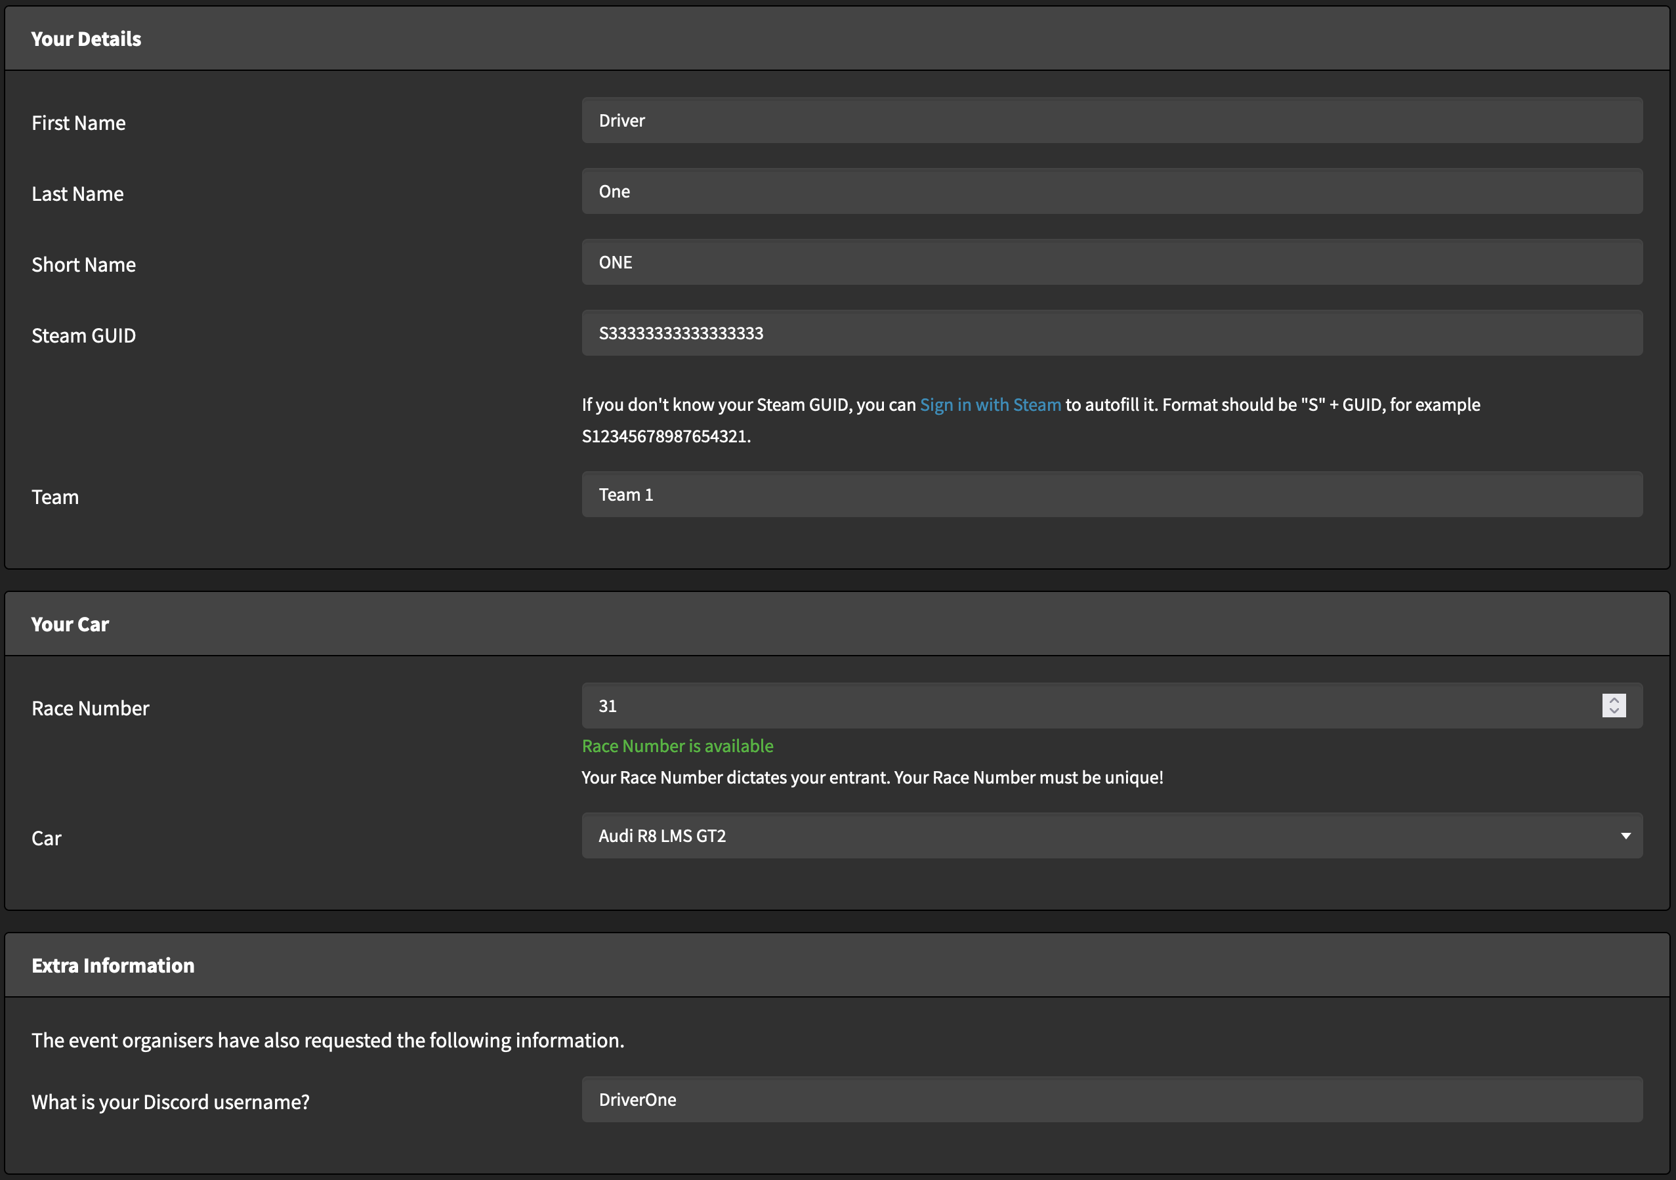Select the Short Name field showing ONE
Viewport: 1676px width, 1180px height.
tap(1111, 262)
